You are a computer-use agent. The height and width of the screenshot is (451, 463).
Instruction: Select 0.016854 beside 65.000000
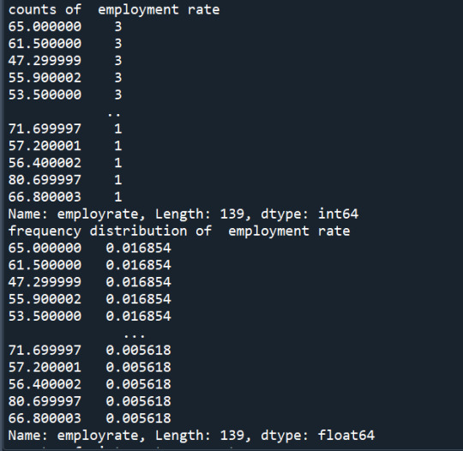pos(139,248)
